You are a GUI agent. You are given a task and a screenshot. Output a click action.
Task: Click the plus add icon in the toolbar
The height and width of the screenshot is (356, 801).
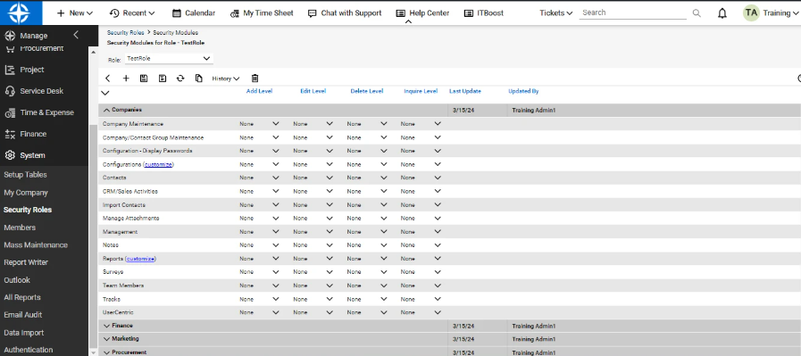click(x=126, y=79)
